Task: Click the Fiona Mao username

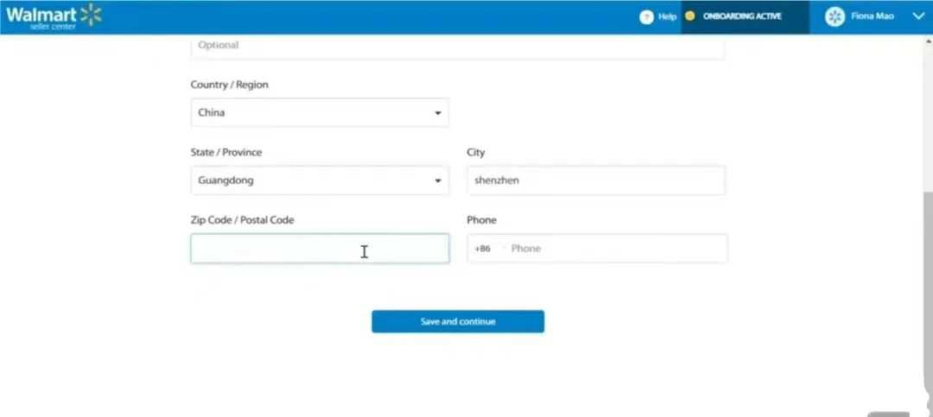Action: (x=873, y=16)
